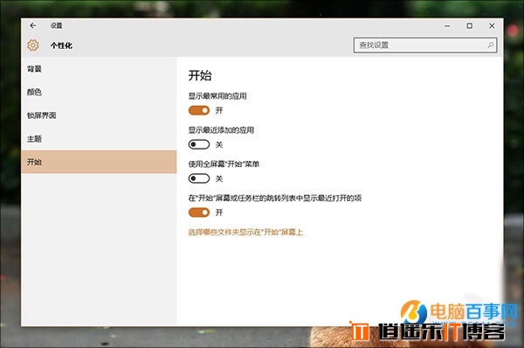Minimize the settings window
Screen dimensions: 524x348
447,25
